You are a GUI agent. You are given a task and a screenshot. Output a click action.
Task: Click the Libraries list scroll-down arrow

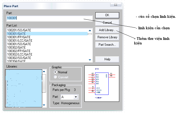tap(44, 105)
